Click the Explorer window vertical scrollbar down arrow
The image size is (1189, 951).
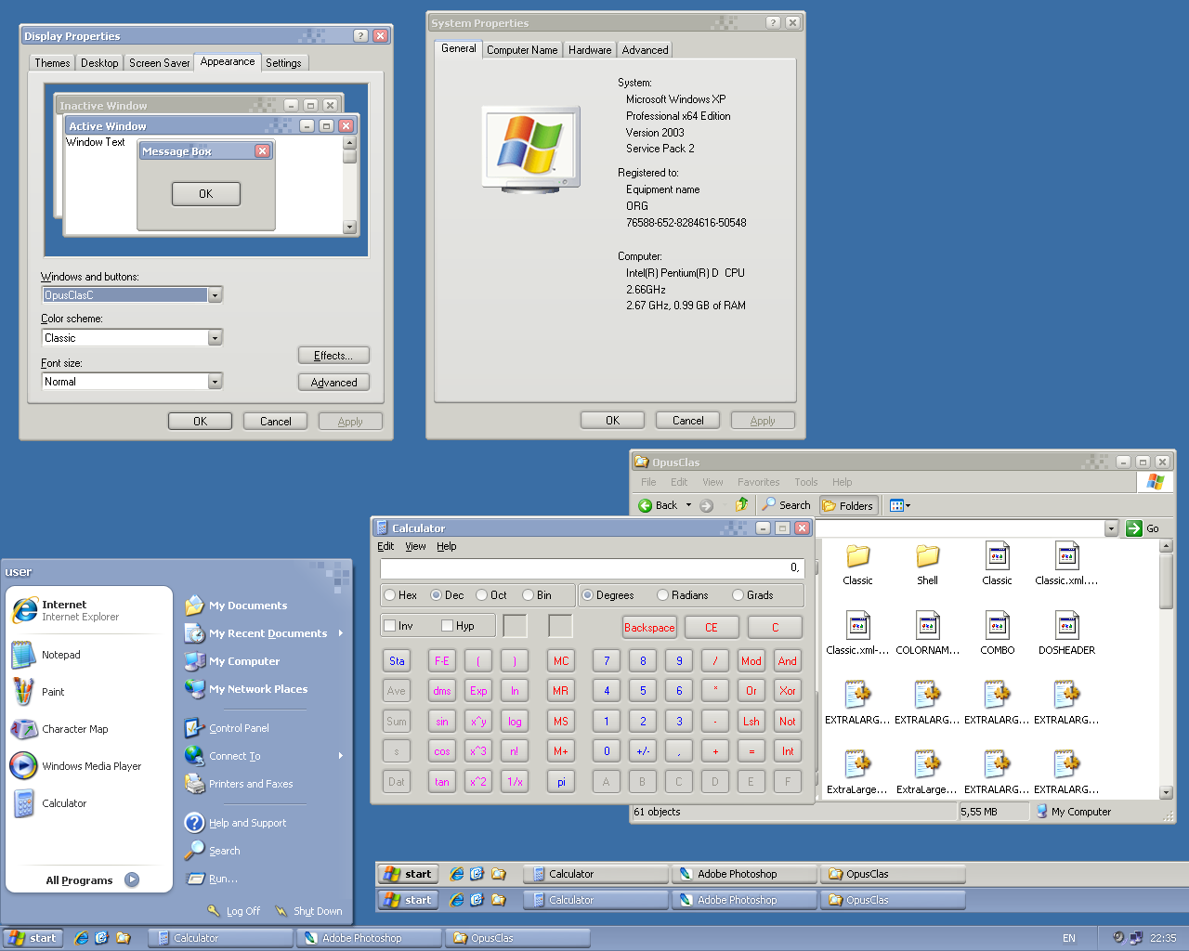[1166, 792]
